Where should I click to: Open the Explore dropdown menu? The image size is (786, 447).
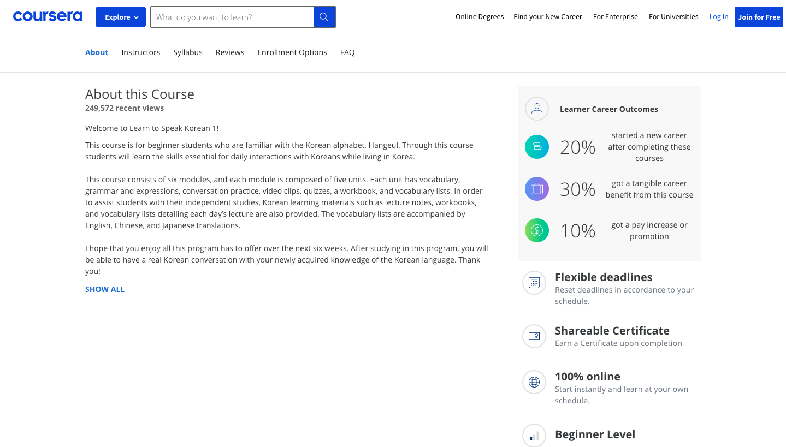121,17
